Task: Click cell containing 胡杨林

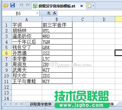Action: (27, 31)
